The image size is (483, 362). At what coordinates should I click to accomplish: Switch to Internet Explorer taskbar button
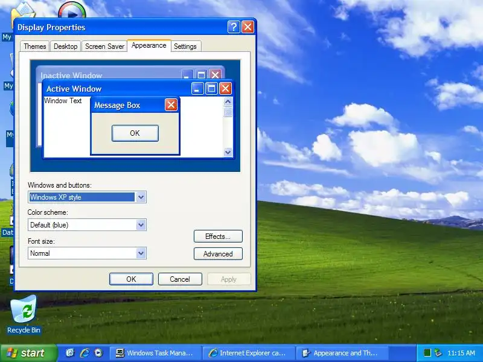pyautogui.click(x=249, y=353)
